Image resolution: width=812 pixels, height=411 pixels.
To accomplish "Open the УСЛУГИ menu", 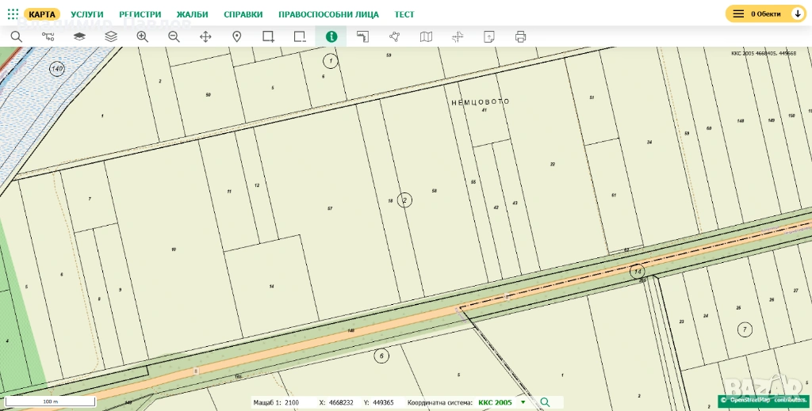I will pos(87,14).
